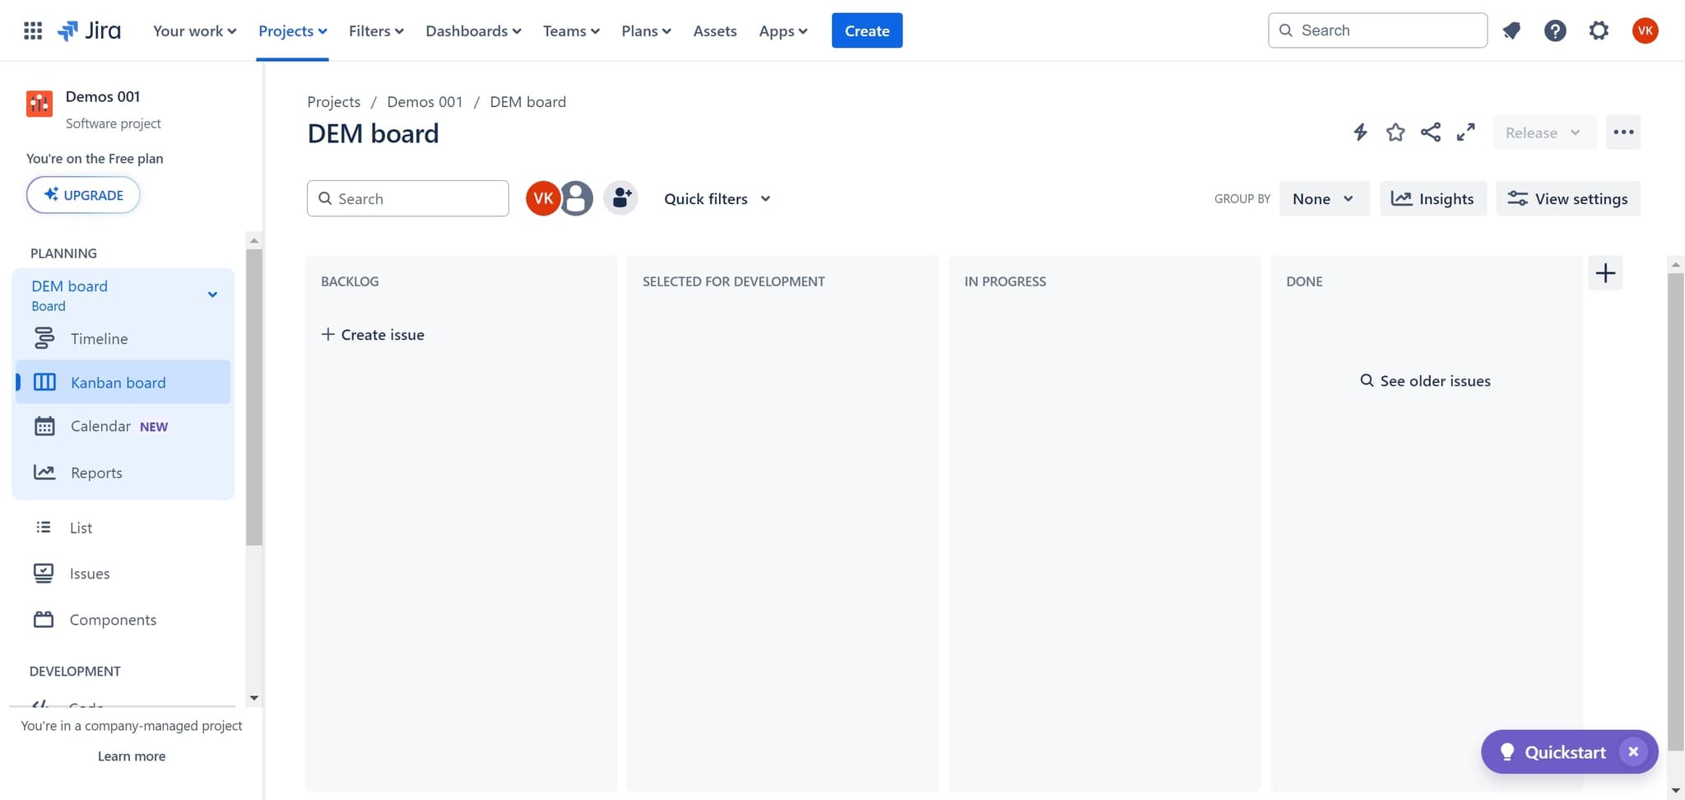Change Group By from None
Viewport: 1685px width, 800px height.
coord(1323,198)
